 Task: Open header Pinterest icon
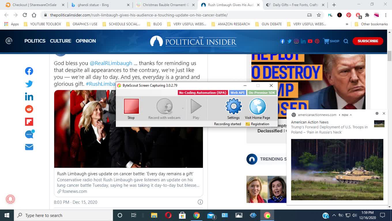click(x=317, y=41)
